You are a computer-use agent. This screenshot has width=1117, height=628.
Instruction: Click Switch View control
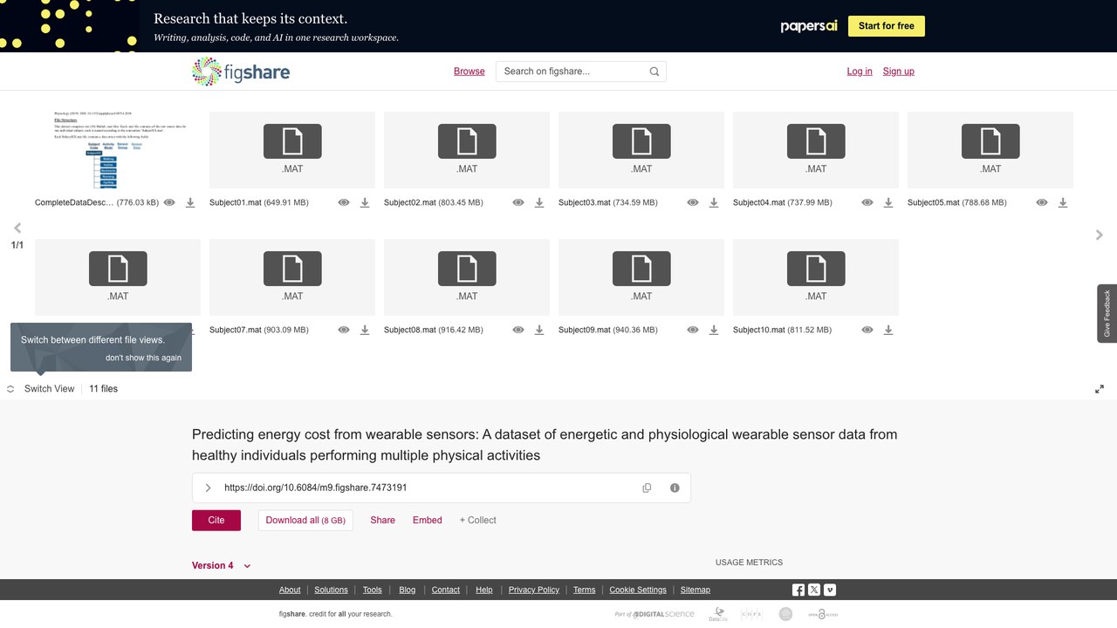pyautogui.click(x=41, y=389)
